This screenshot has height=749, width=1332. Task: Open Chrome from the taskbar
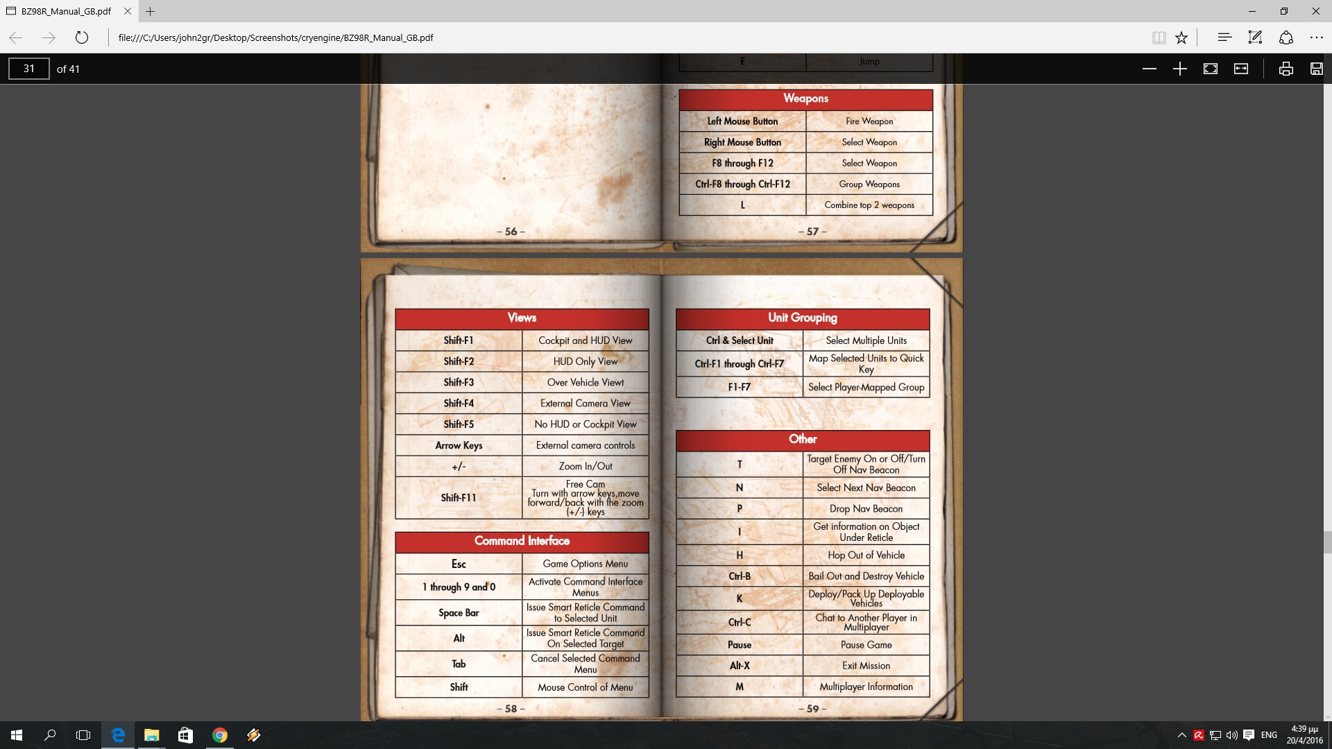[220, 735]
